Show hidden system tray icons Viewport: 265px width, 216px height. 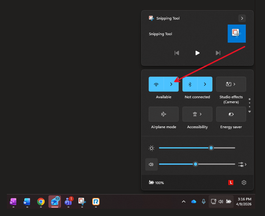tap(184, 201)
